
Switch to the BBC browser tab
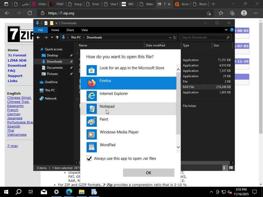pyautogui.click(x=129, y=4)
